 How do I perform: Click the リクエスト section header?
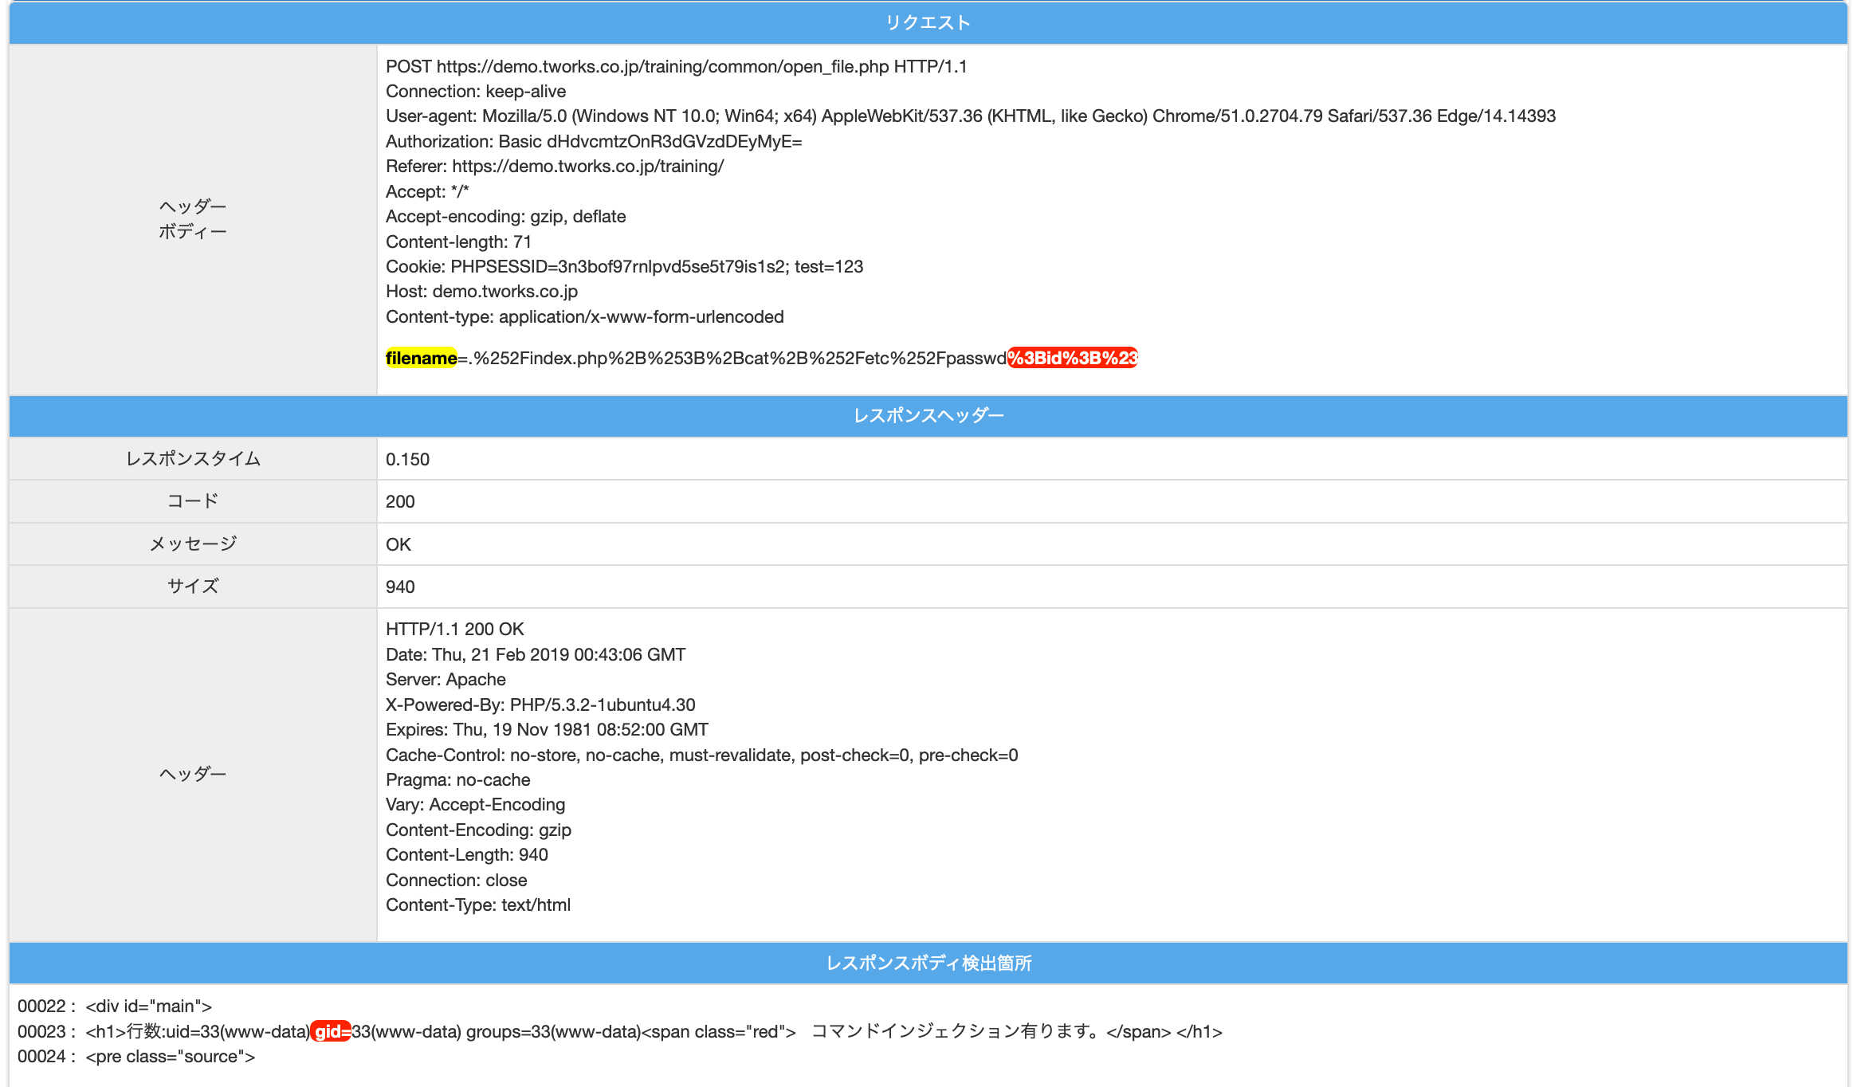pyautogui.click(x=928, y=22)
